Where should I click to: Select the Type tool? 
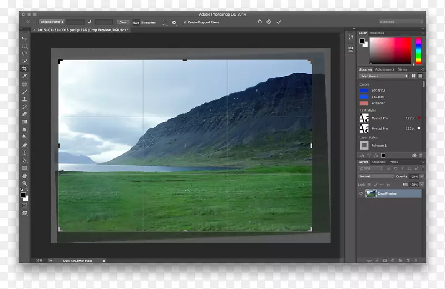pos(24,152)
